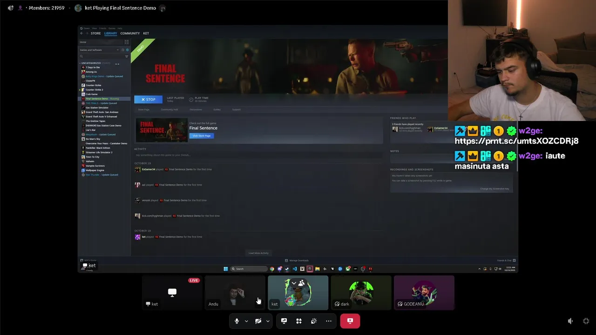
Task: Adjust stream volume speaker icon
Action: pyautogui.click(x=570, y=321)
